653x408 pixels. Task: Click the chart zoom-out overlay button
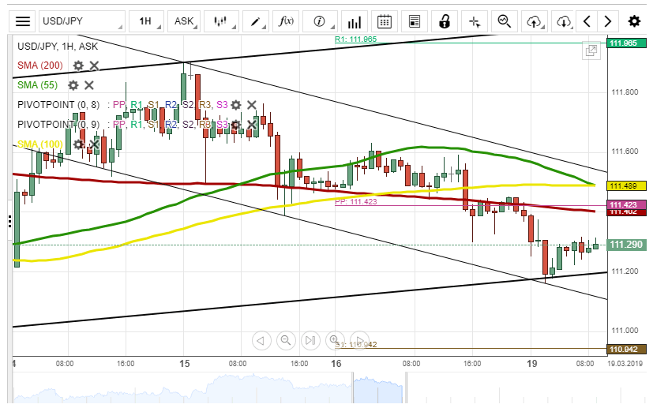coord(286,341)
